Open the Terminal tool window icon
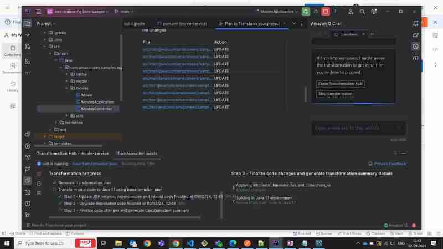Screen dimensions: 443x249 click(27, 192)
